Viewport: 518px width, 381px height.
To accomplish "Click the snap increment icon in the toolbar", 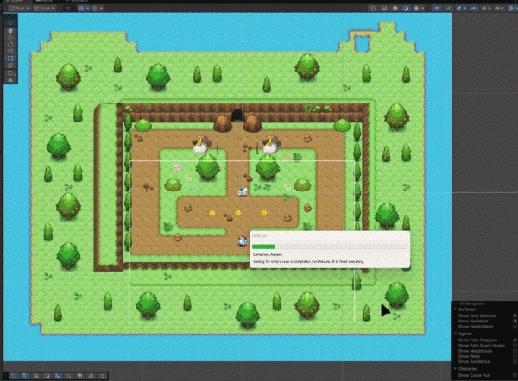I will click(x=94, y=9).
